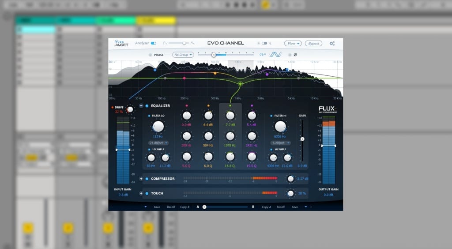Click Save for preset slot A
Viewport: 452px width, 249px height.
click(157, 207)
